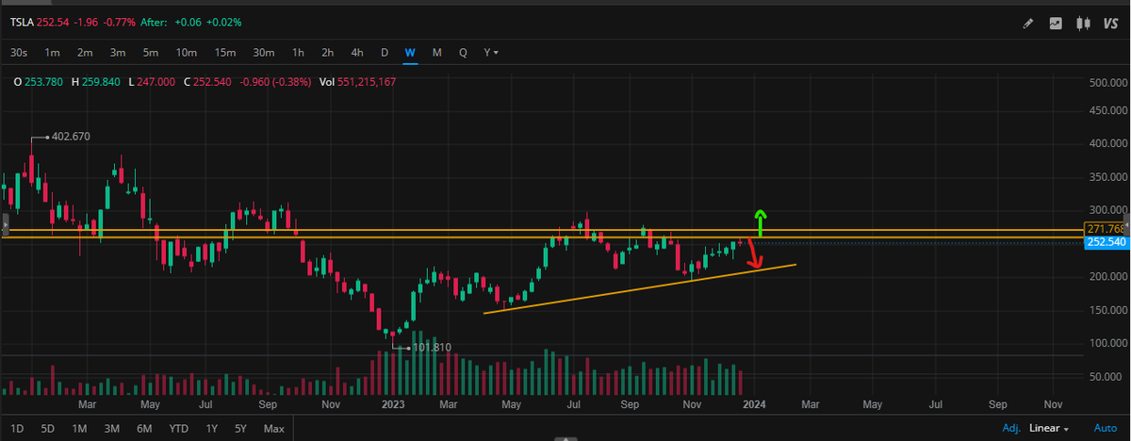Change chart style via candlestick icon

pos(1083,23)
